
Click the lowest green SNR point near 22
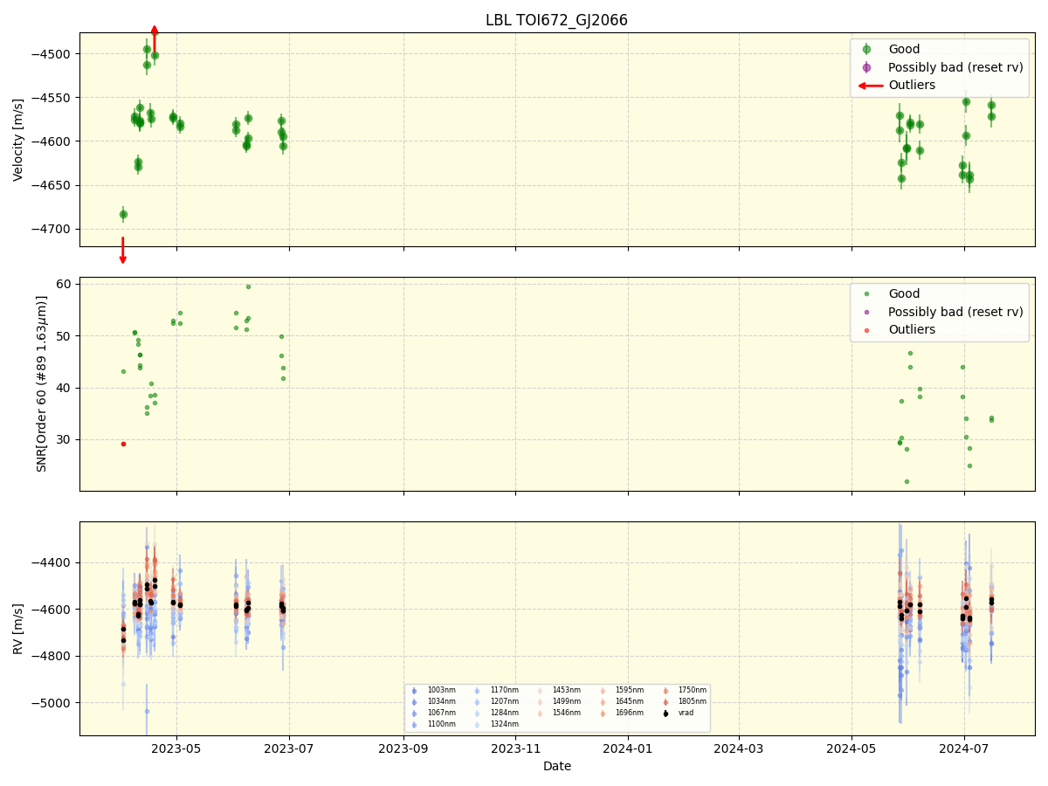[x=907, y=481]
